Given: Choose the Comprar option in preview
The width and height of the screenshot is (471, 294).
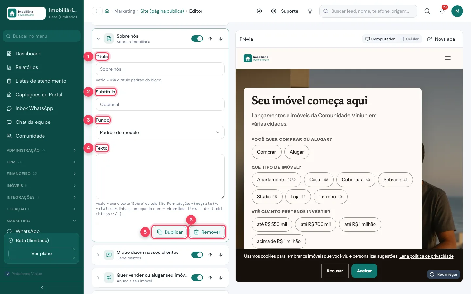Looking at the screenshot, I should [266, 152].
